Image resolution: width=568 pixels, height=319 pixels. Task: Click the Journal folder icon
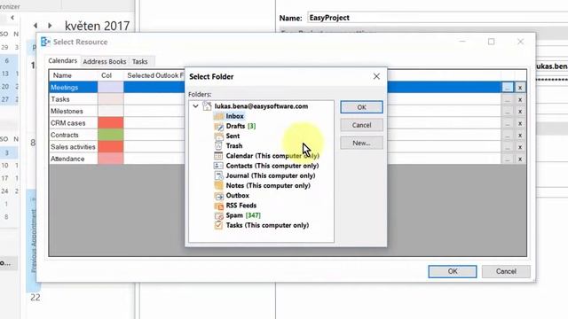(218, 175)
